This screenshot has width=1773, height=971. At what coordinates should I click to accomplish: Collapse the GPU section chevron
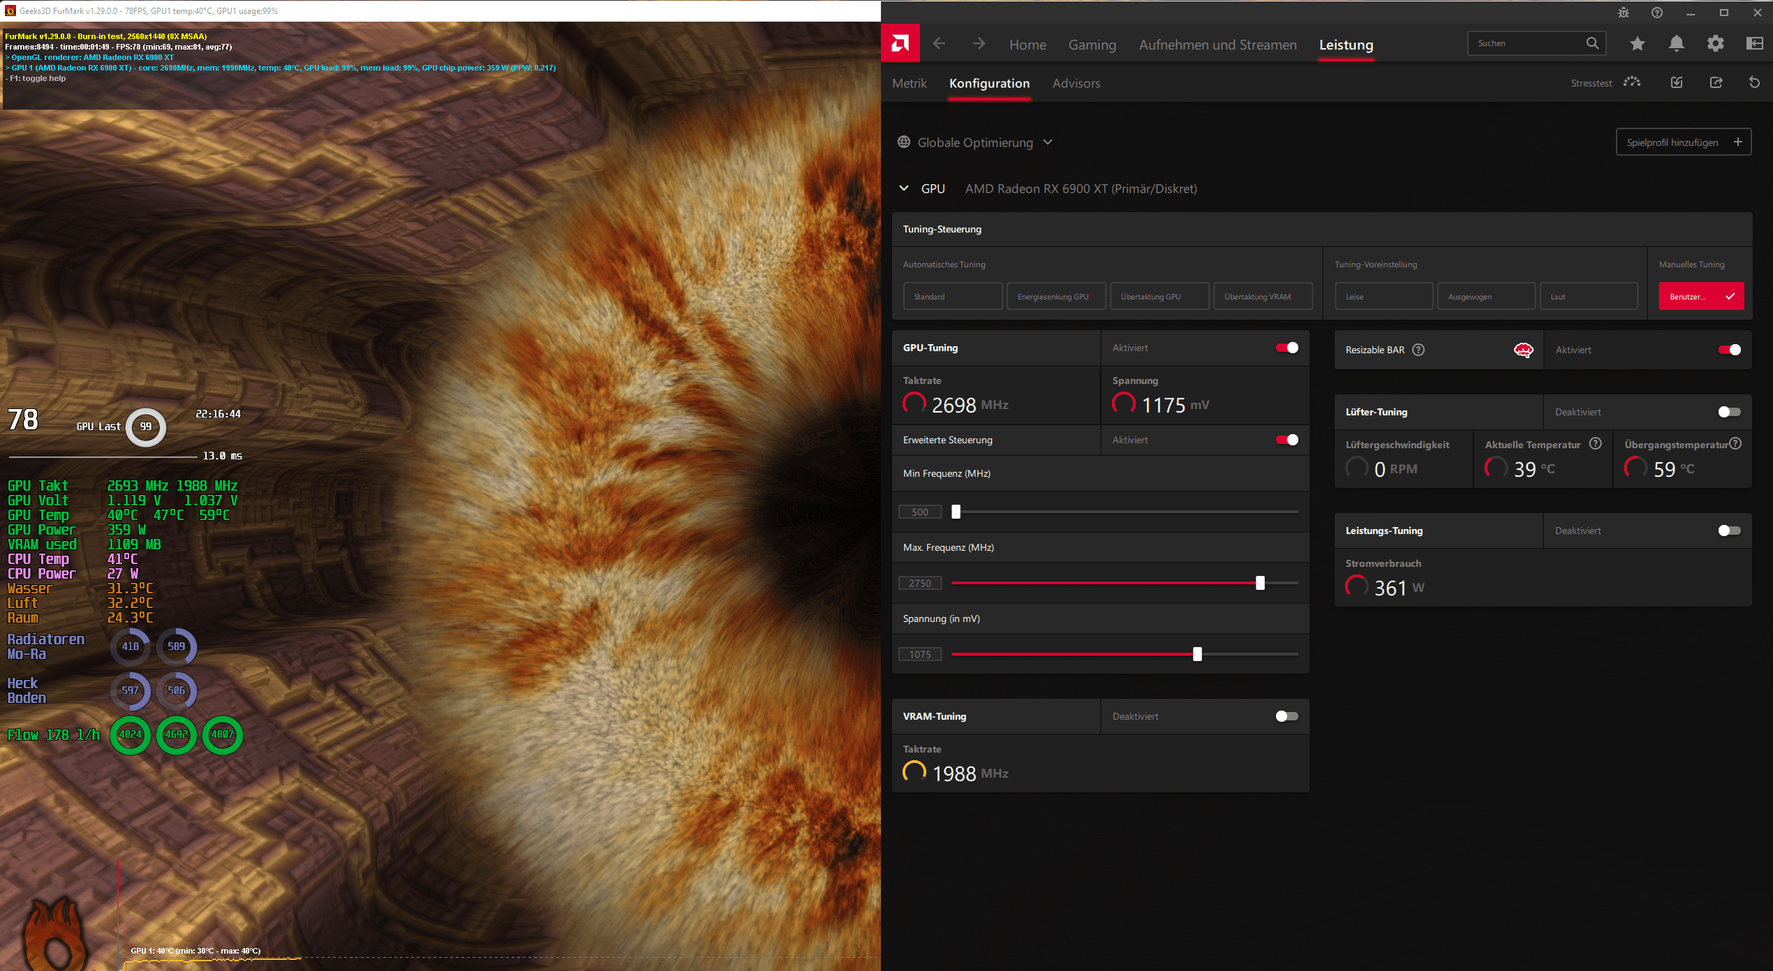(x=904, y=188)
